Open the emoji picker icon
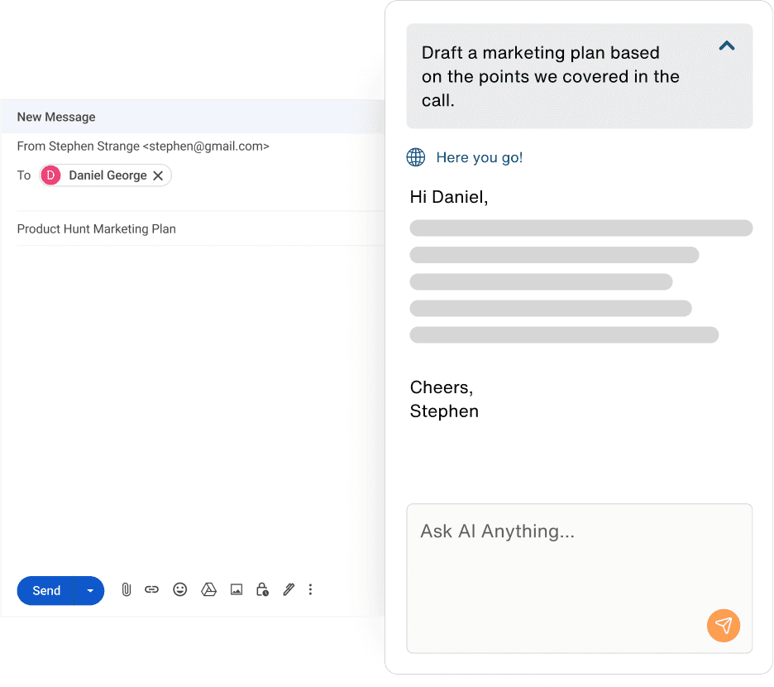 (180, 589)
